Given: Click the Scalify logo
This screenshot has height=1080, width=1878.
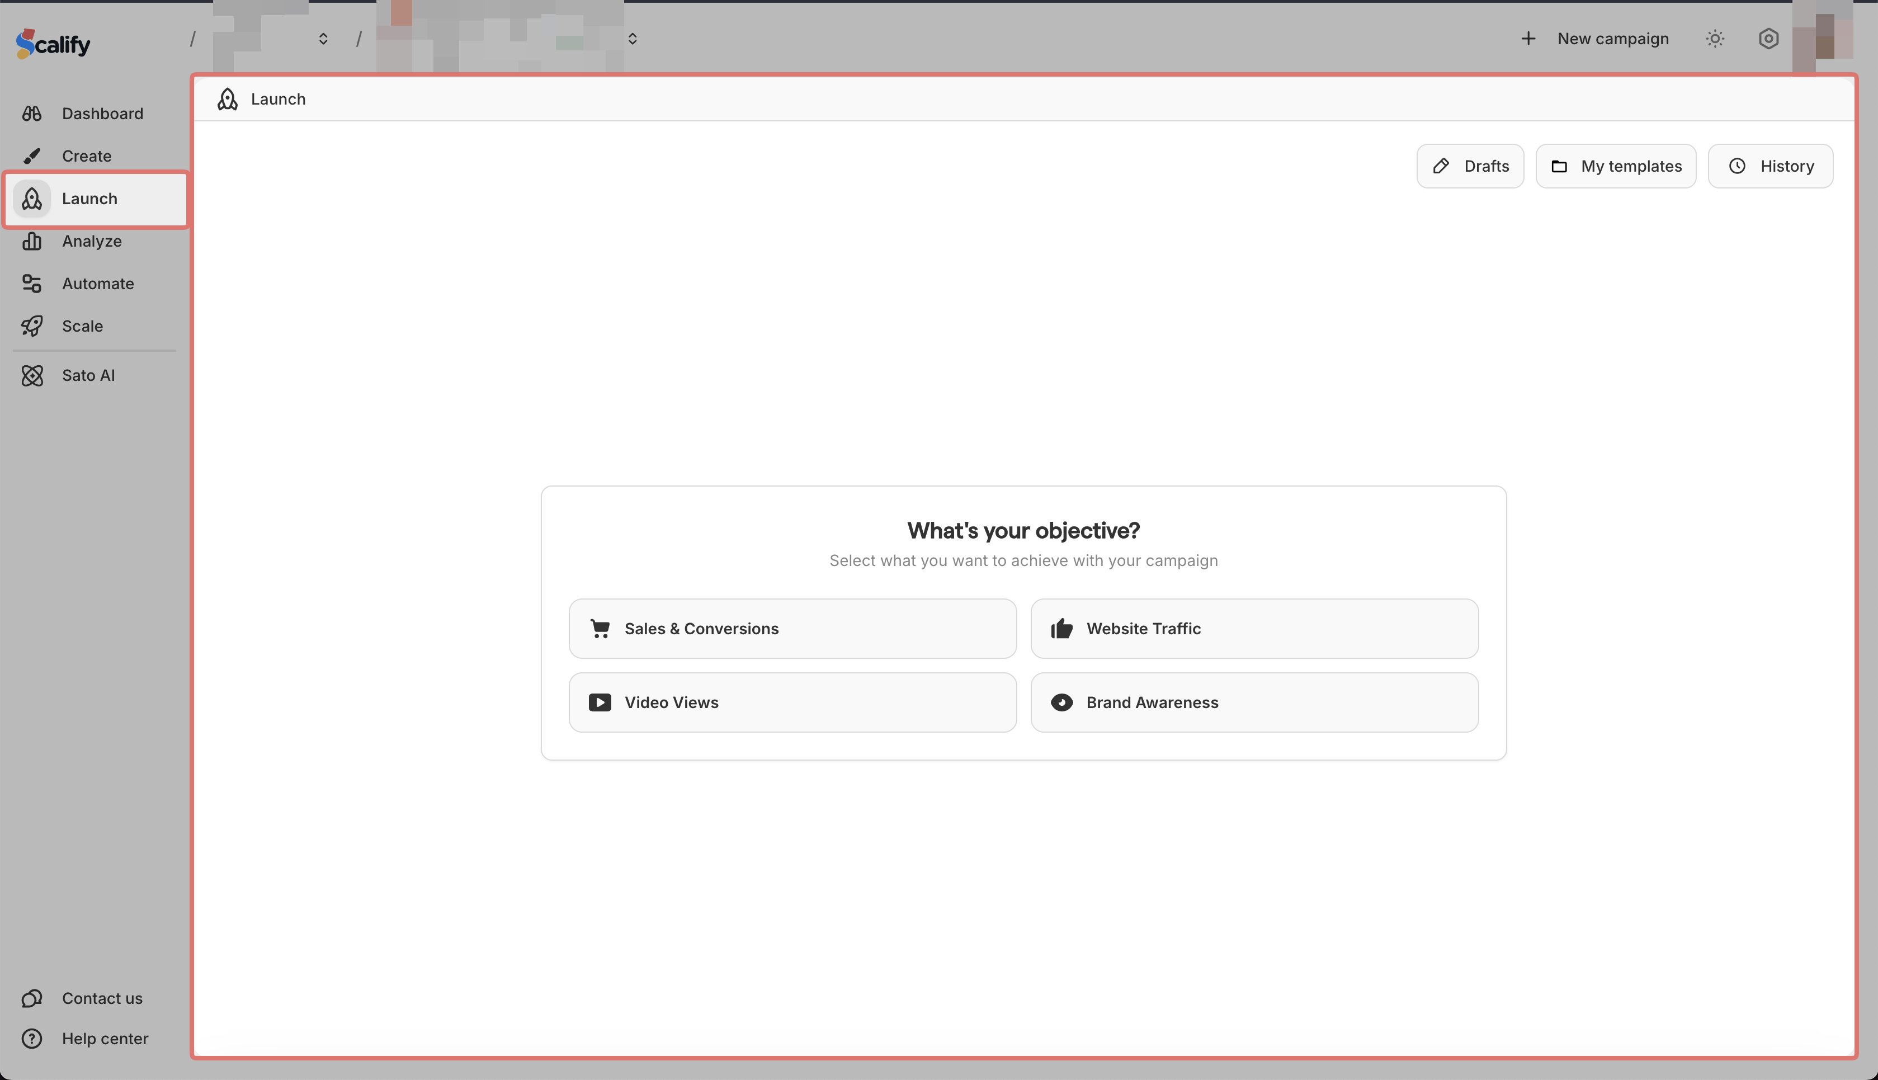Looking at the screenshot, I should point(53,44).
